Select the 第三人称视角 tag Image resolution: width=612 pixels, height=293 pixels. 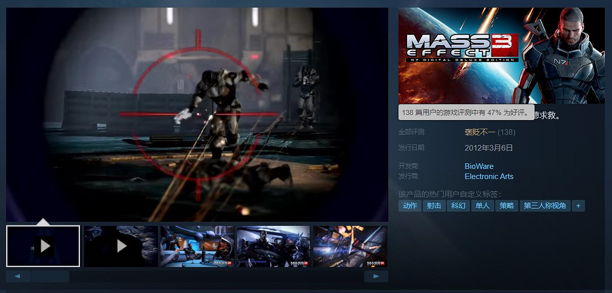pyautogui.click(x=545, y=206)
